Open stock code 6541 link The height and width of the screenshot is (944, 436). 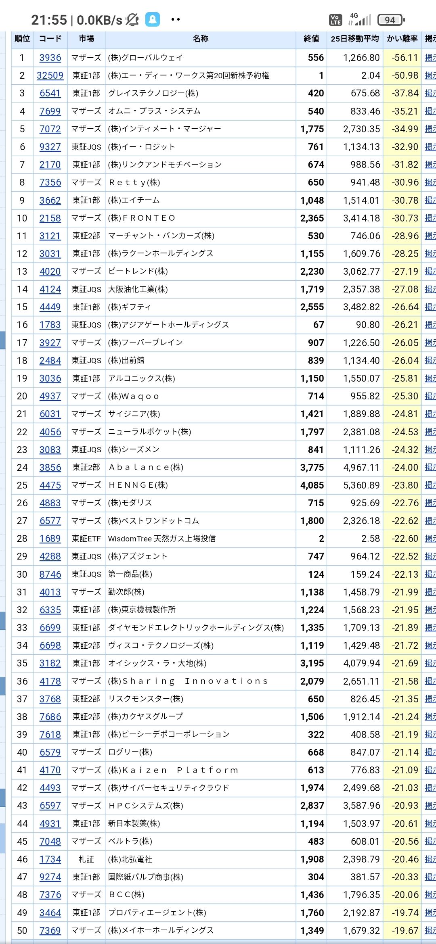click(x=50, y=93)
